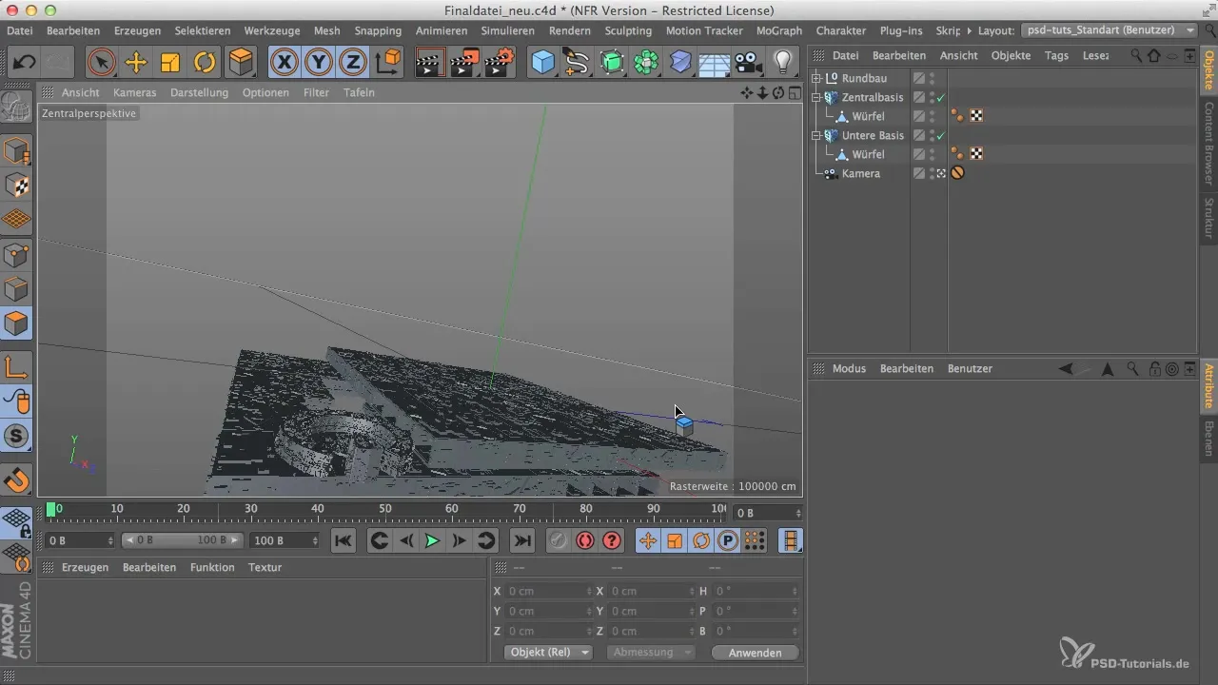Toggle the X axis lock
The height and width of the screenshot is (685, 1218).
coord(284,63)
